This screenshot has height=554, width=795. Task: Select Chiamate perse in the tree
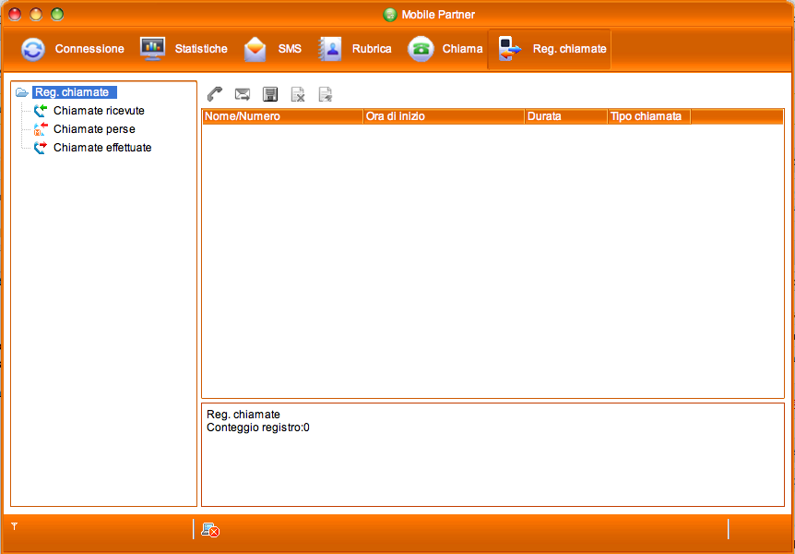(94, 129)
